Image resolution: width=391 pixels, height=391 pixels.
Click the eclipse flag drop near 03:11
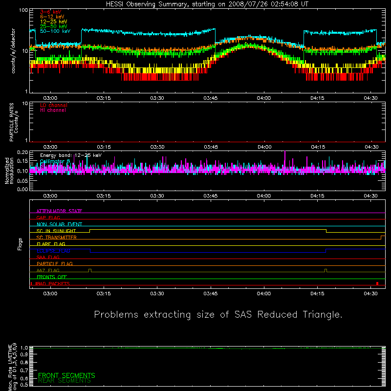[x=90, y=251]
